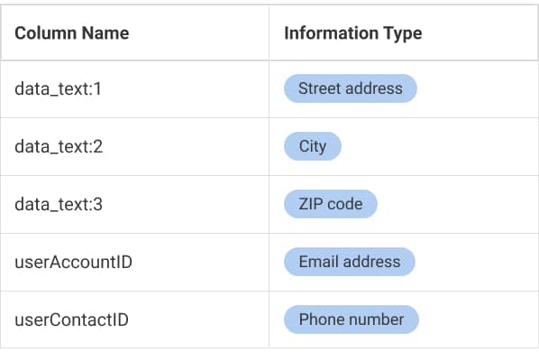Click empty space right of Information Type heading
Image resolution: width=539 pixels, height=352 pixels.
click(x=480, y=33)
